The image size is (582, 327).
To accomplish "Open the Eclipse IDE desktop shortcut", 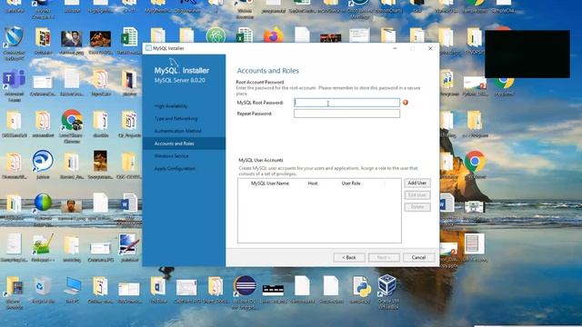I will click(x=245, y=286).
